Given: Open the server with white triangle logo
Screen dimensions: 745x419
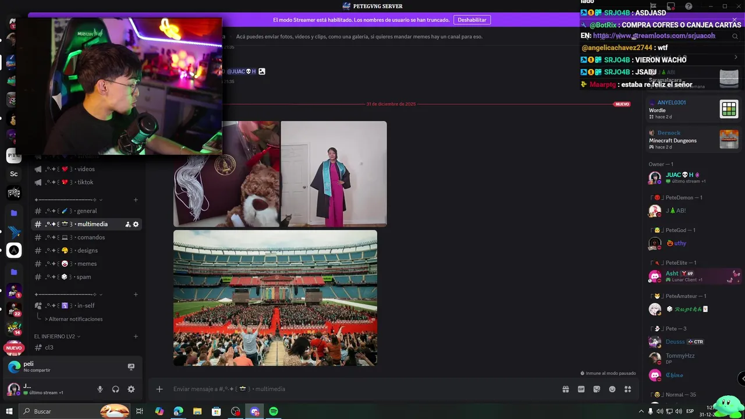Looking at the screenshot, I should 14,250.
